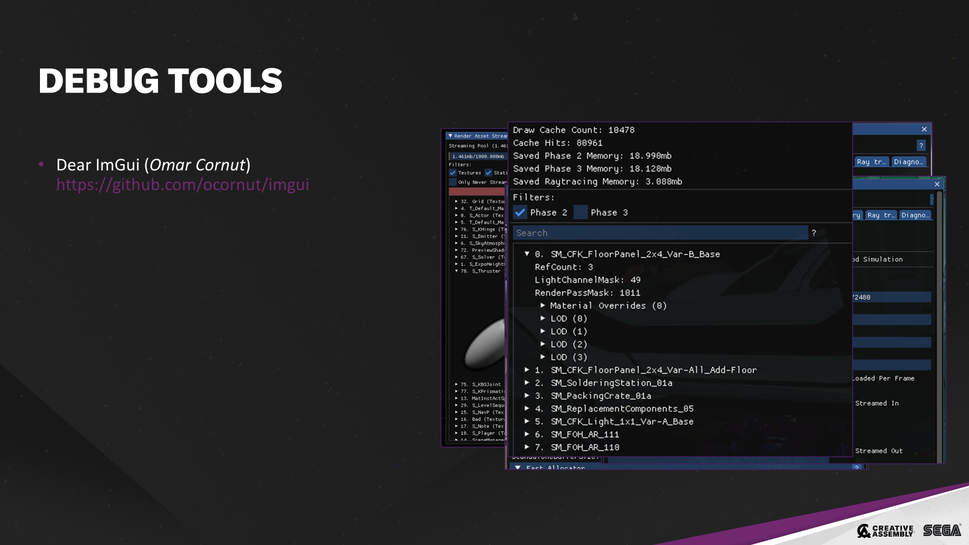
Task: Expand the 77. S_KPrismatic entry
Action: [457, 391]
